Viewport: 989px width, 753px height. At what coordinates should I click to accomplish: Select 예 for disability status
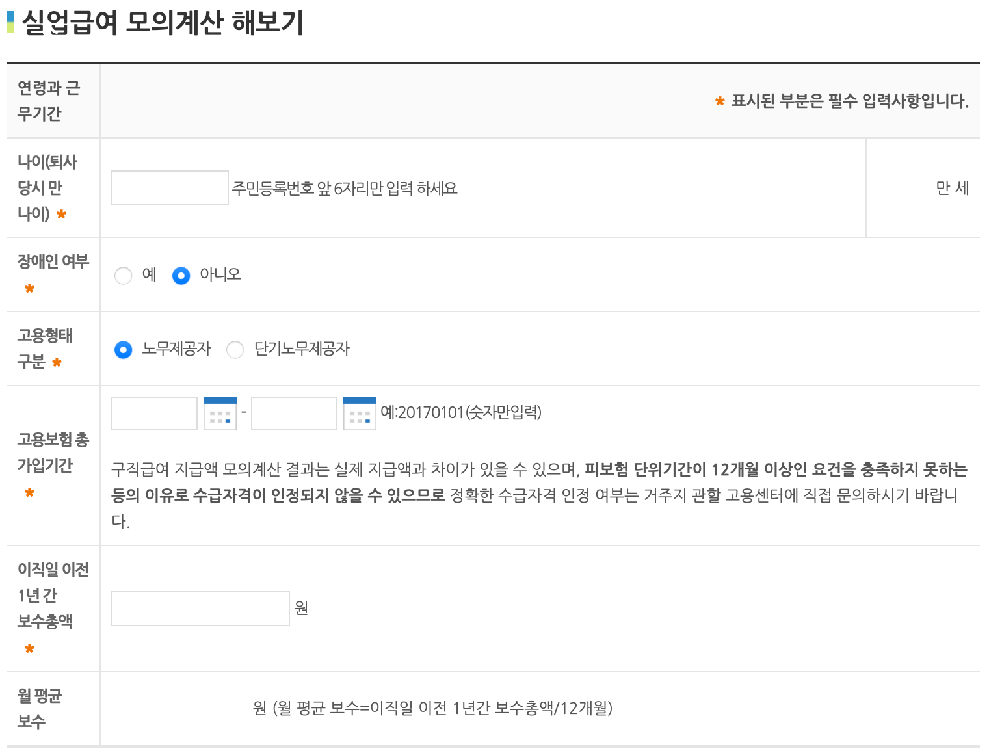tap(124, 275)
